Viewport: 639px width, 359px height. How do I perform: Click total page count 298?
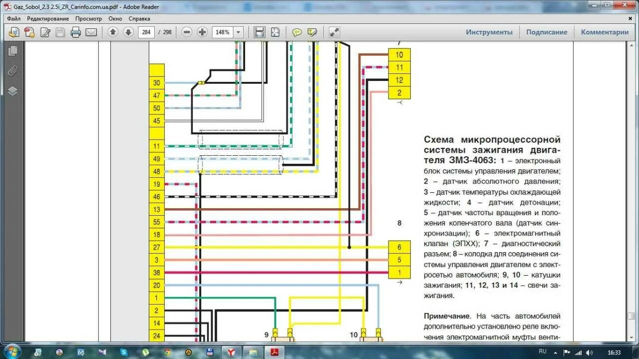[167, 32]
